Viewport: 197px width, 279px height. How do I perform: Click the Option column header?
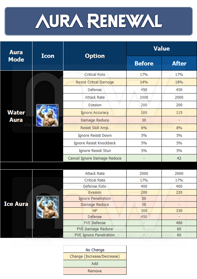pos(95,56)
